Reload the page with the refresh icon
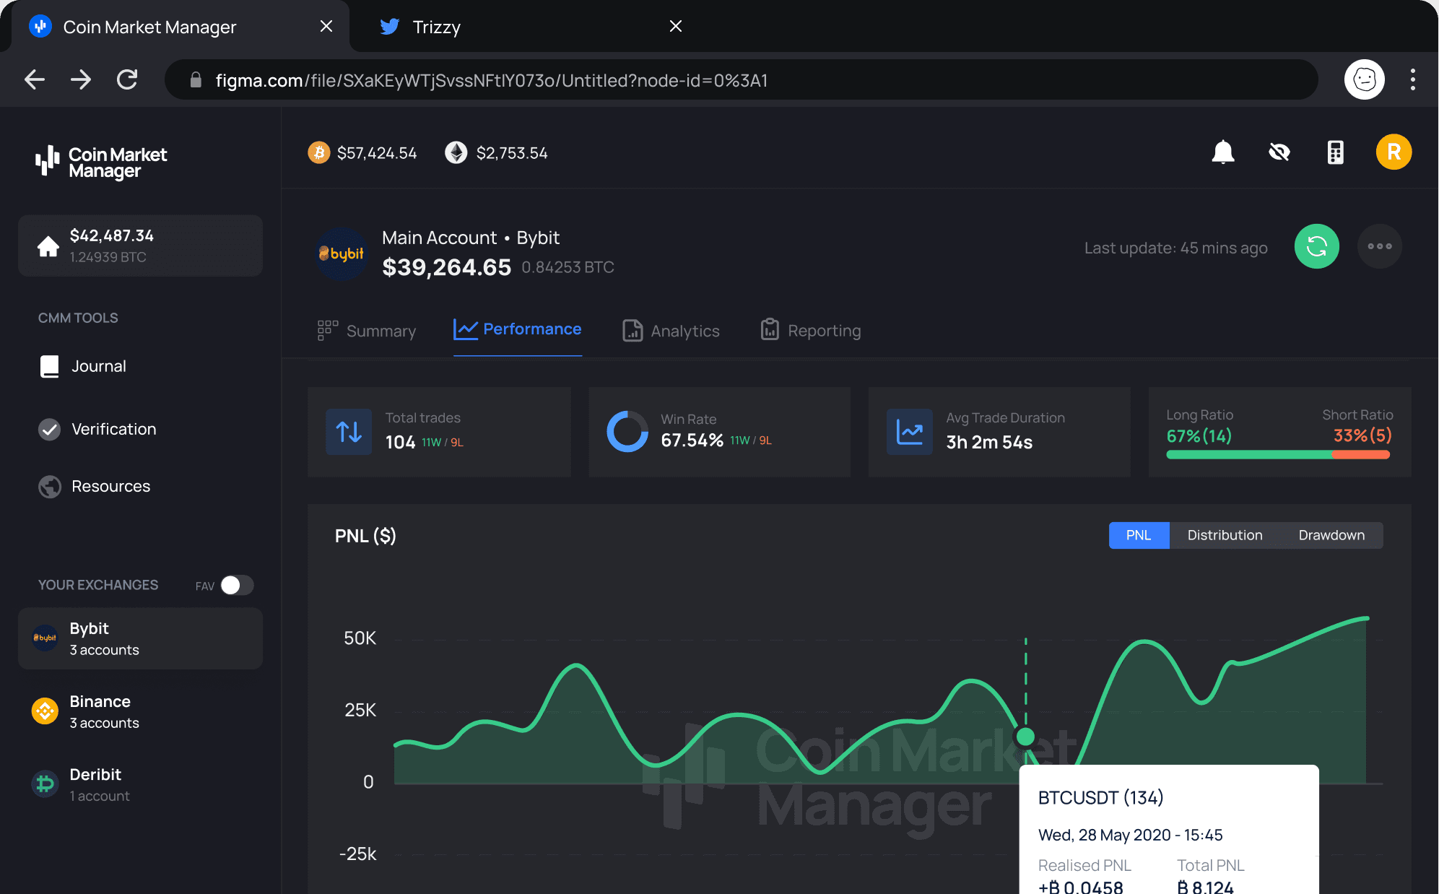The width and height of the screenshot is (1439, 894). point(127,79)
